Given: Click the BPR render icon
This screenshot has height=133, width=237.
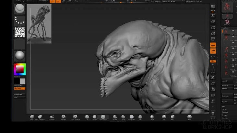Looking at the screenshot, I should tap(213, 7).
